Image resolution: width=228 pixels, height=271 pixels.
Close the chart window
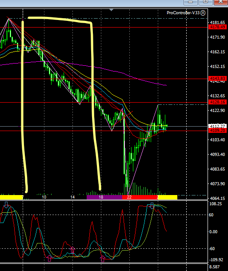tap(221, 2)
